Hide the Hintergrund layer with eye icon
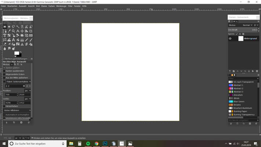The width and height of the screenshot is (261, 147). click(230, 39)
